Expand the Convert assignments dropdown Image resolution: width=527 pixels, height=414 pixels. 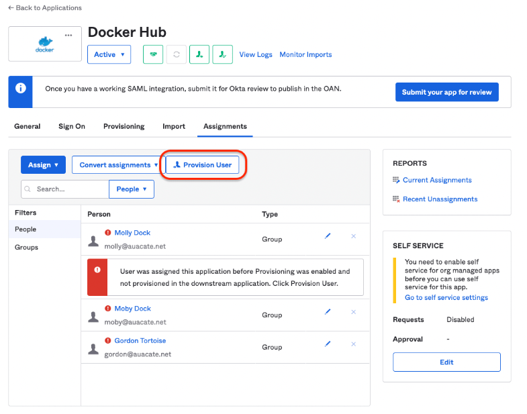pos(117,164)
